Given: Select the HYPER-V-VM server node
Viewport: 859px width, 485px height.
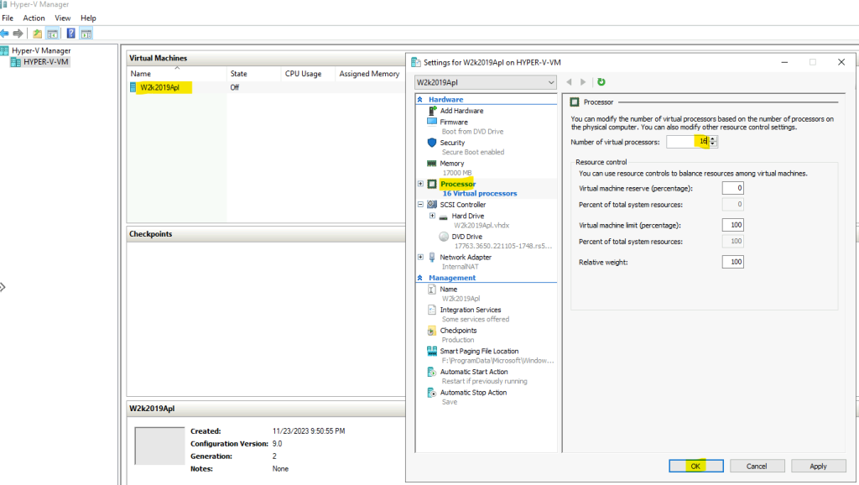Looking at the screenshot, I should pos(46,62).
